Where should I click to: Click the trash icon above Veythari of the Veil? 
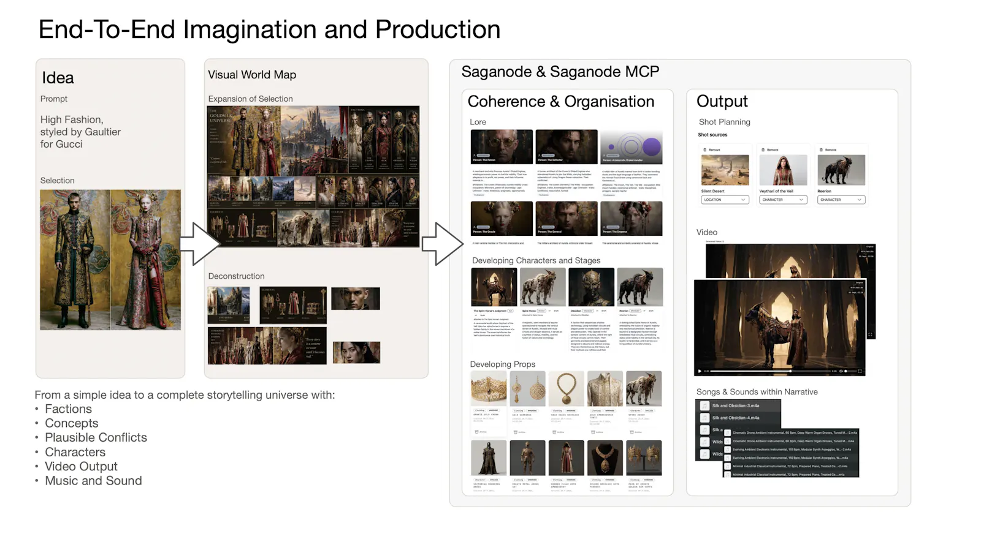tap(763, 149)
